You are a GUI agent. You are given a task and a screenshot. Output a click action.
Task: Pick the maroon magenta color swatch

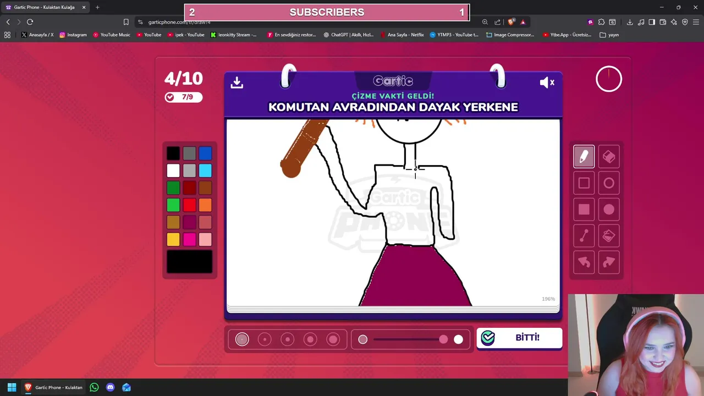pos(189,222)
